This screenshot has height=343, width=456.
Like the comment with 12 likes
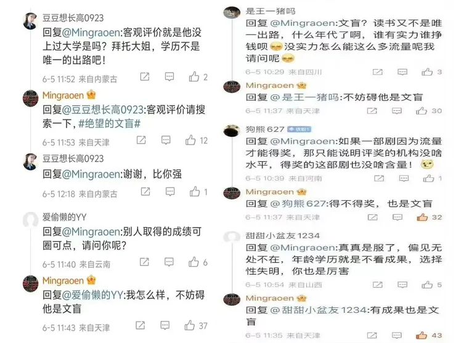point(190,140)
